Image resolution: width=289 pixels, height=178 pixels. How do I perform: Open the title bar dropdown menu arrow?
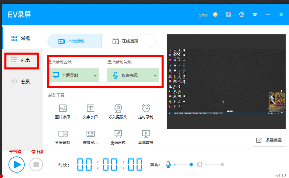(255, 15)
